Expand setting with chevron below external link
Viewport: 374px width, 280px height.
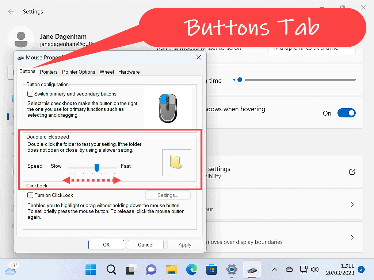pos(352,205)
